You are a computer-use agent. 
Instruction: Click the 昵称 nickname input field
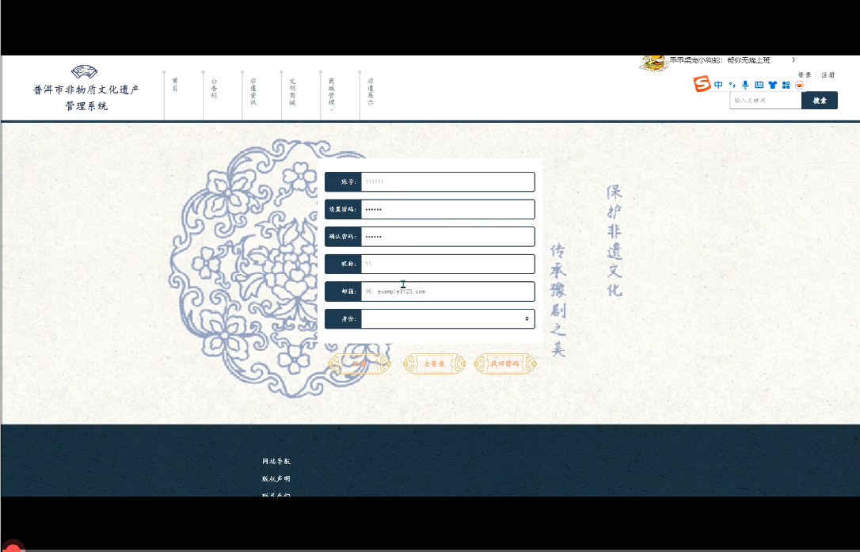pos(447,264)
